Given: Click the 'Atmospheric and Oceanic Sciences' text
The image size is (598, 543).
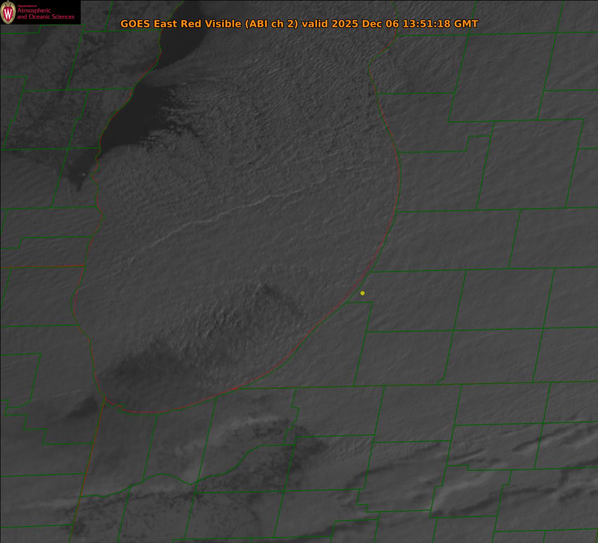Looking at the screenshot, I should 45,14.
